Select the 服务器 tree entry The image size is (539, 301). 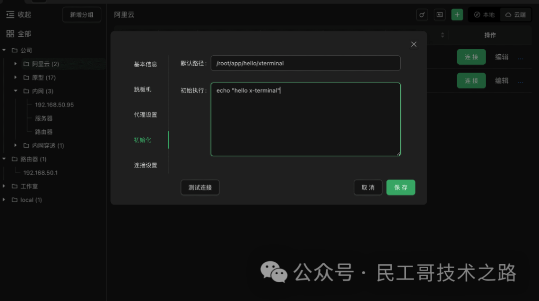click(x=43, y=118)
